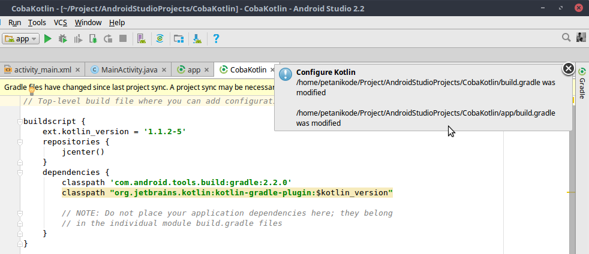Click the Apply Changes rerun icon
This screenshot has height=254, width=589.
click(x=108, y=38)
